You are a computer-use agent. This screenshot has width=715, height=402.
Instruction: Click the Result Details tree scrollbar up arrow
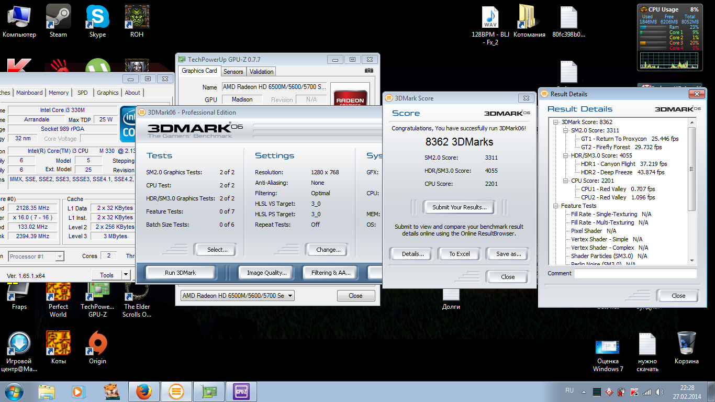click(x=692, y=122)
